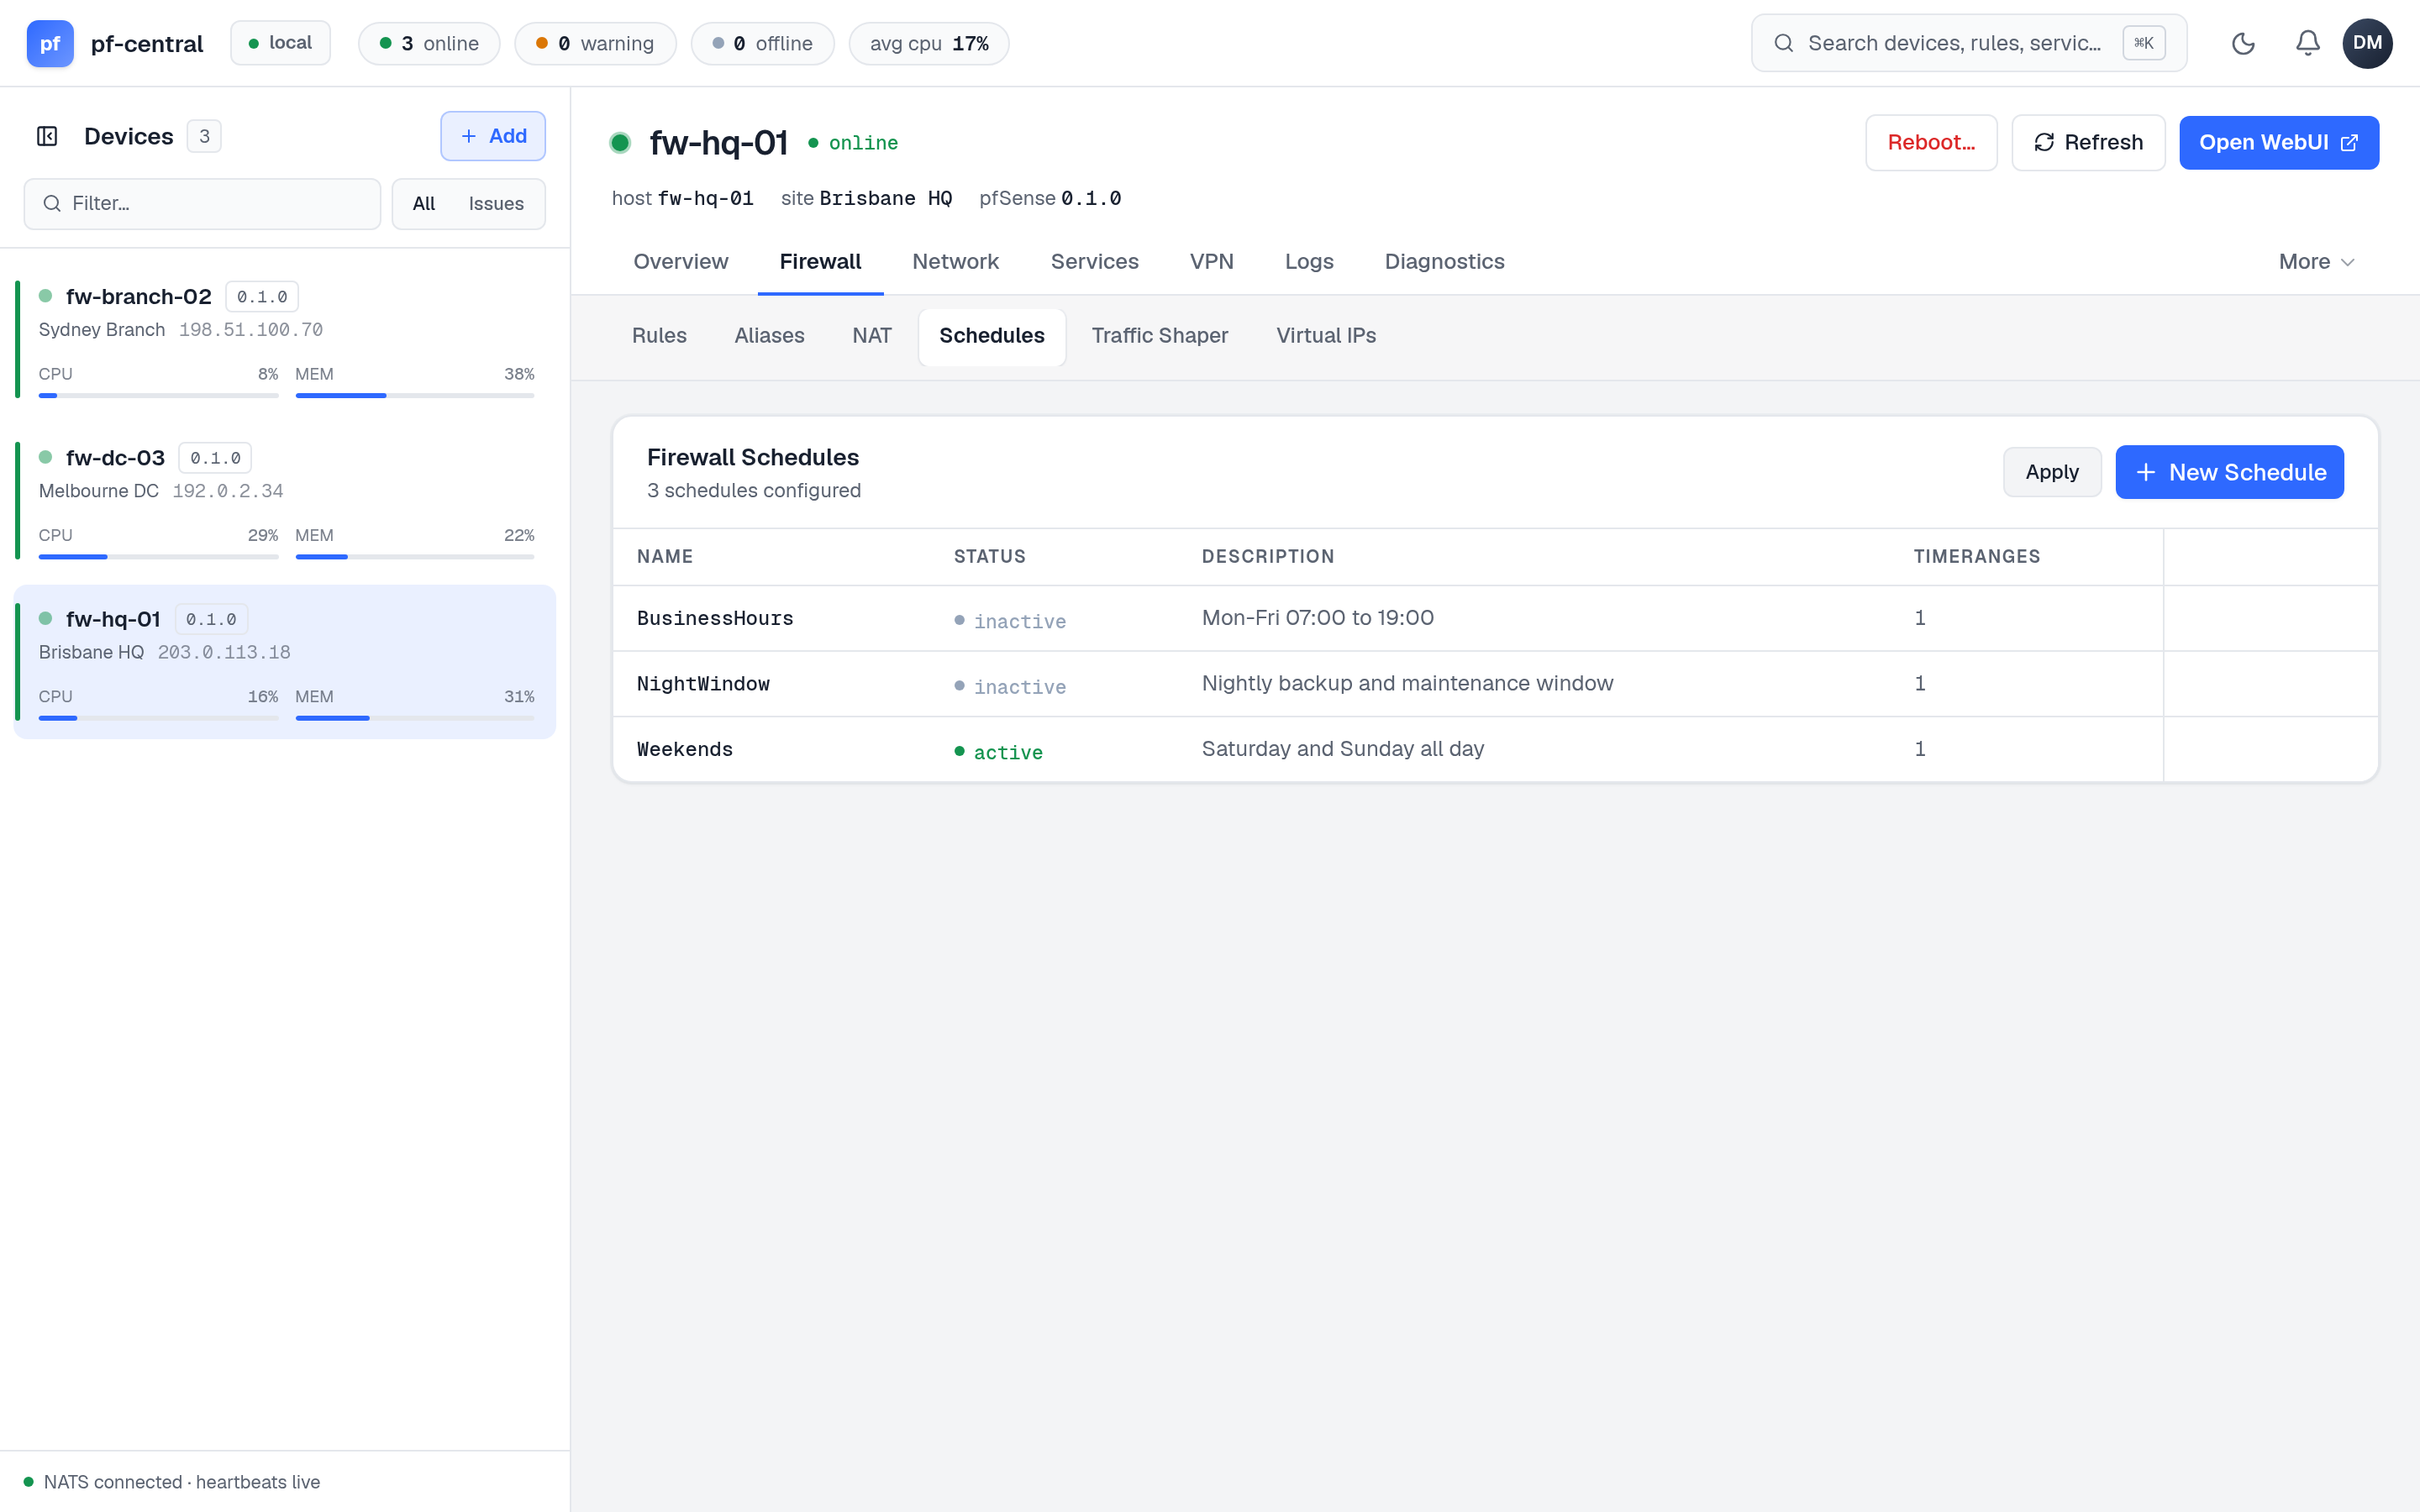
Task: Click the Reboot... button
Action: pos(1931,143)
